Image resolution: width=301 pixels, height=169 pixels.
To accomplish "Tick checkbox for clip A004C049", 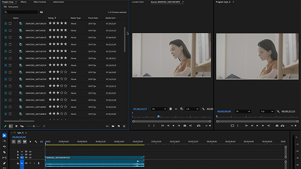I will point(10,23).
